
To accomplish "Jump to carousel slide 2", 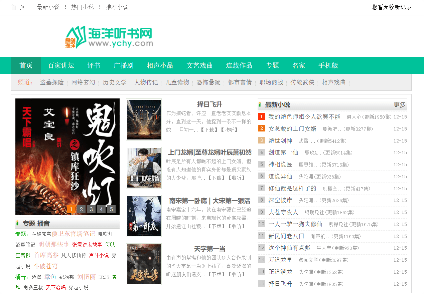I will tap(81, 209).
